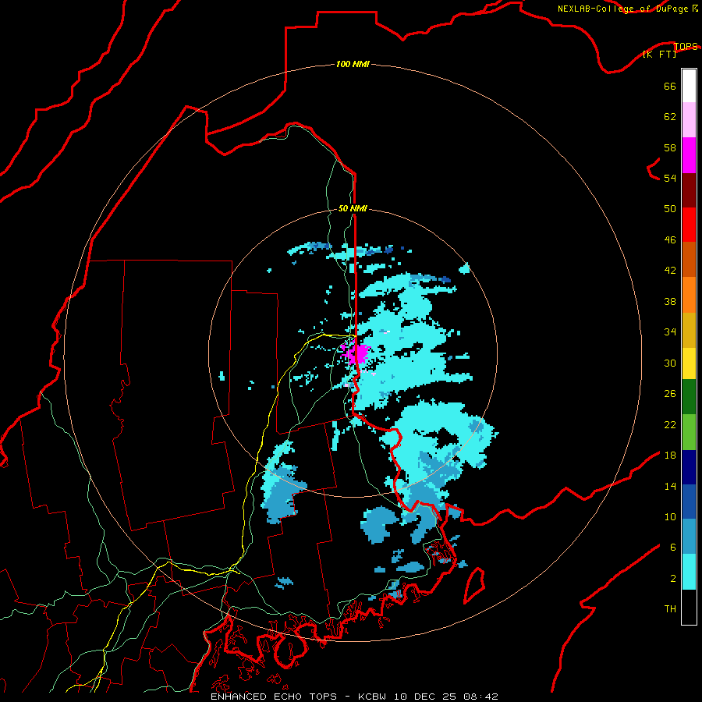Image resolution: width=702 pixels, height=702 pixels.
Task: Select the steel blue legend swatch
Action: (x=689, y=537)
